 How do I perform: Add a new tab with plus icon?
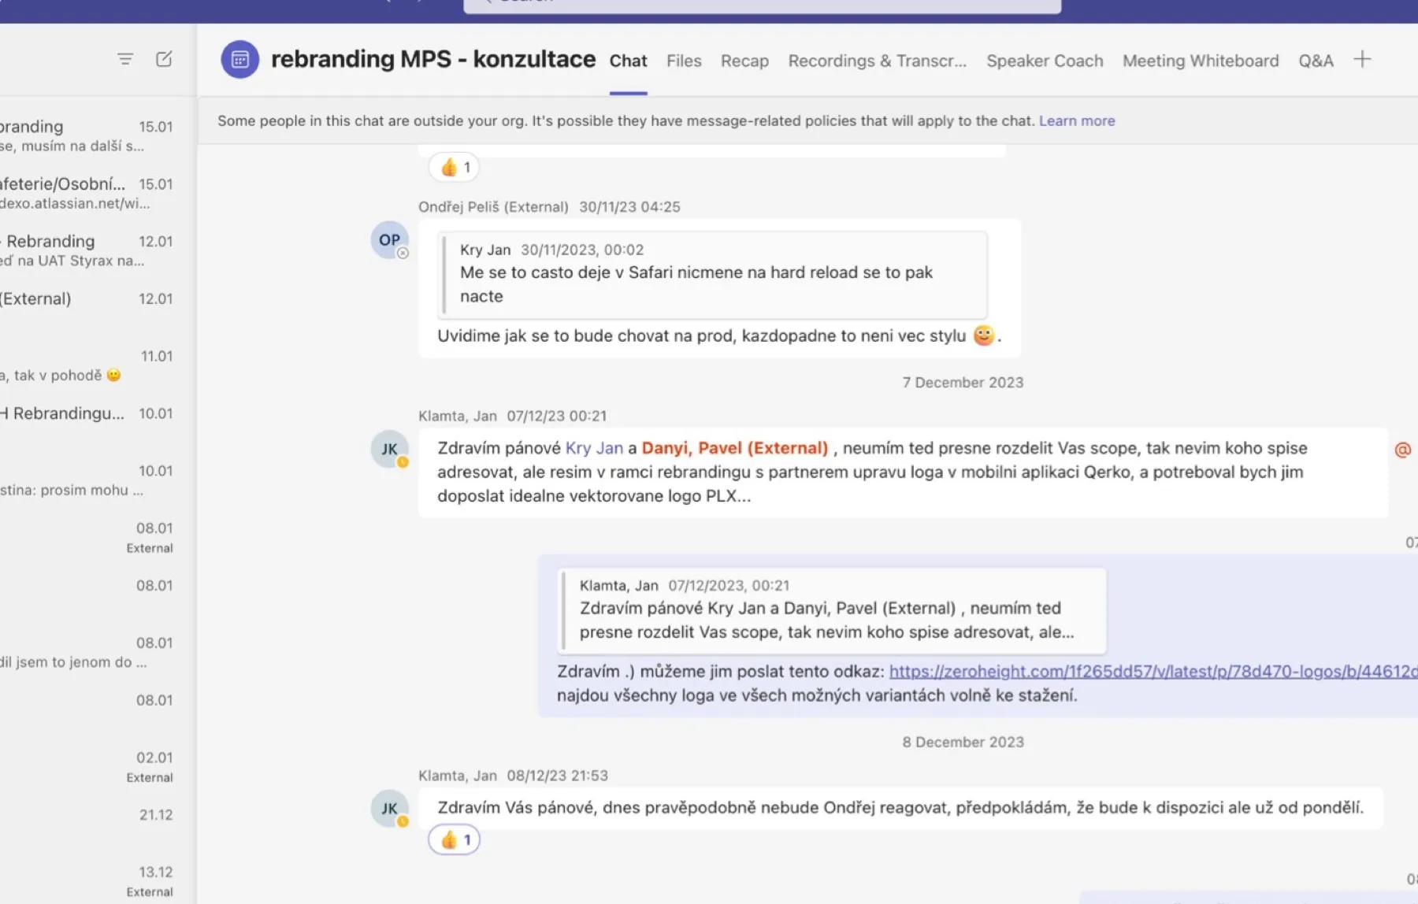tap(1362, 59)
